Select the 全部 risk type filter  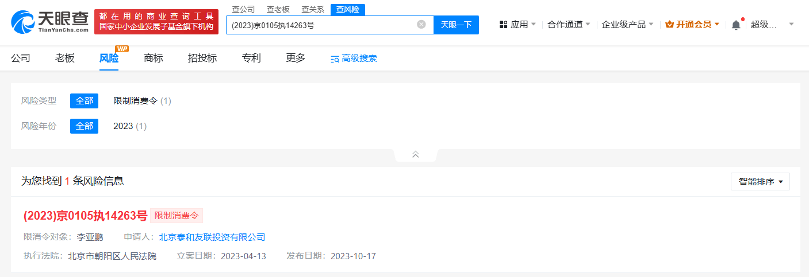[84, 101]
